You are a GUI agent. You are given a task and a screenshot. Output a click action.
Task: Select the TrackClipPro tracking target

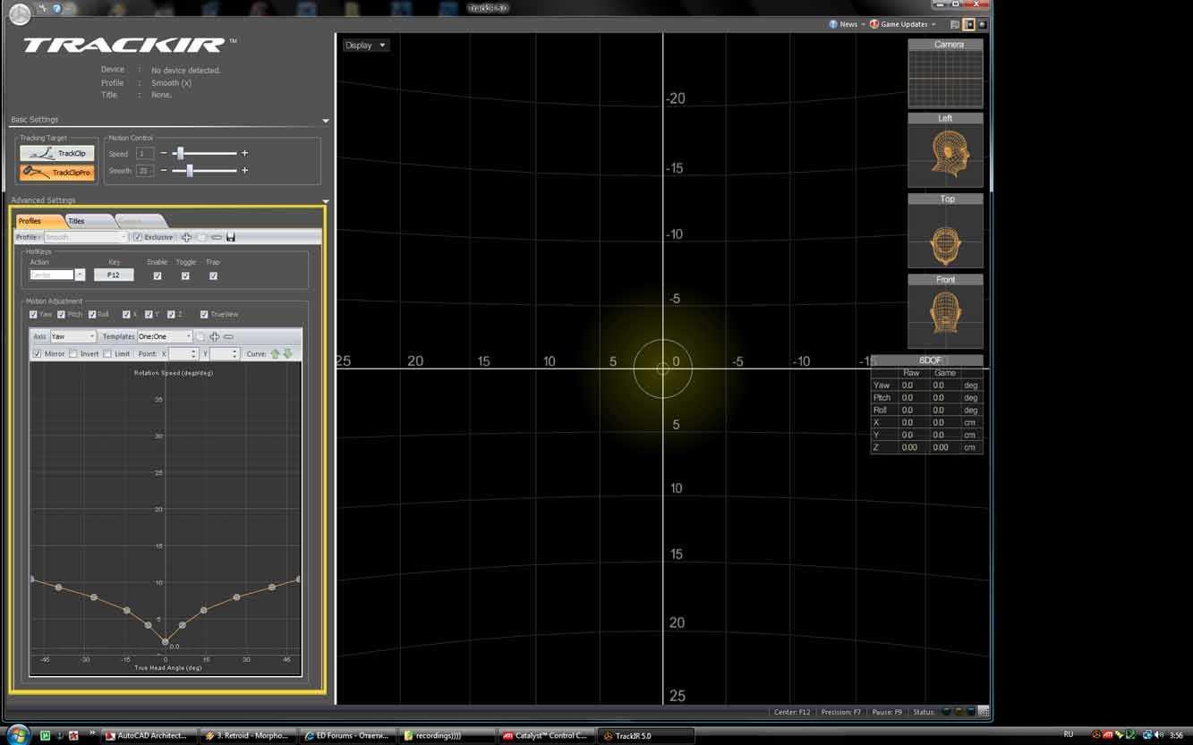click(57, 172)
